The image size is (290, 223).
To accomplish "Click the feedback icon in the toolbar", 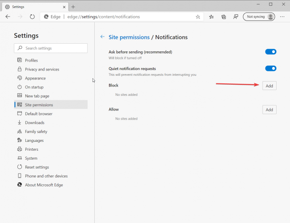I will 235,17.
